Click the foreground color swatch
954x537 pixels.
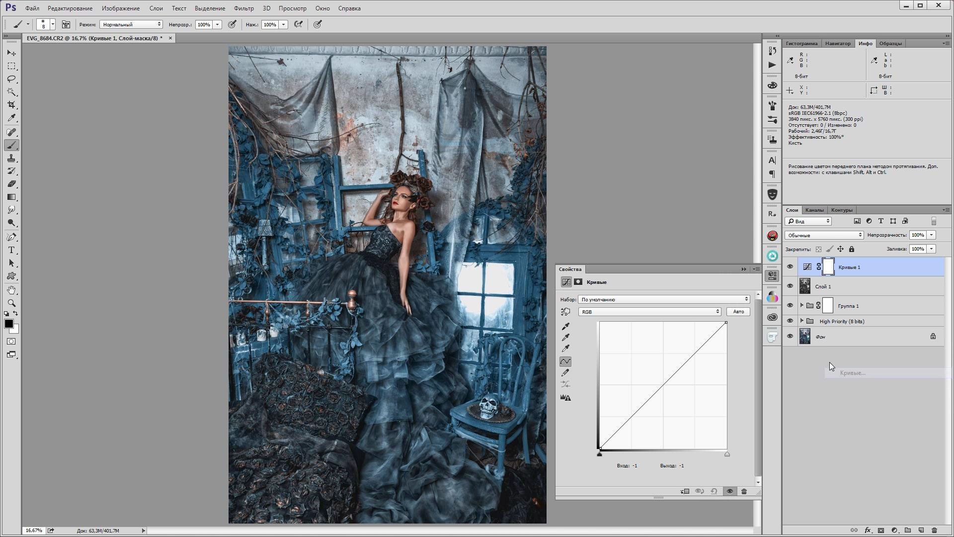point(9,324)
